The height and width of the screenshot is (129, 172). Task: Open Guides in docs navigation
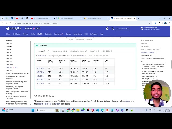tap(68, 34)
